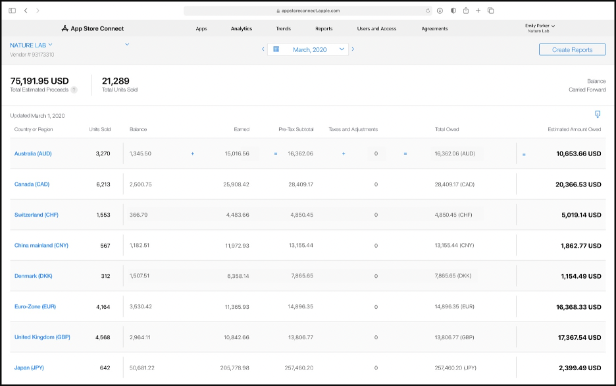
Task: Switch to the Analytics section
Action: (x=241, y=28)
